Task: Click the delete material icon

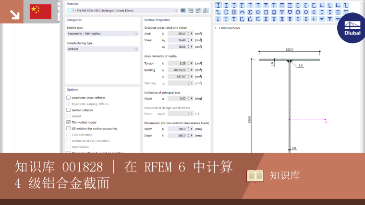Action: [206, 11]
